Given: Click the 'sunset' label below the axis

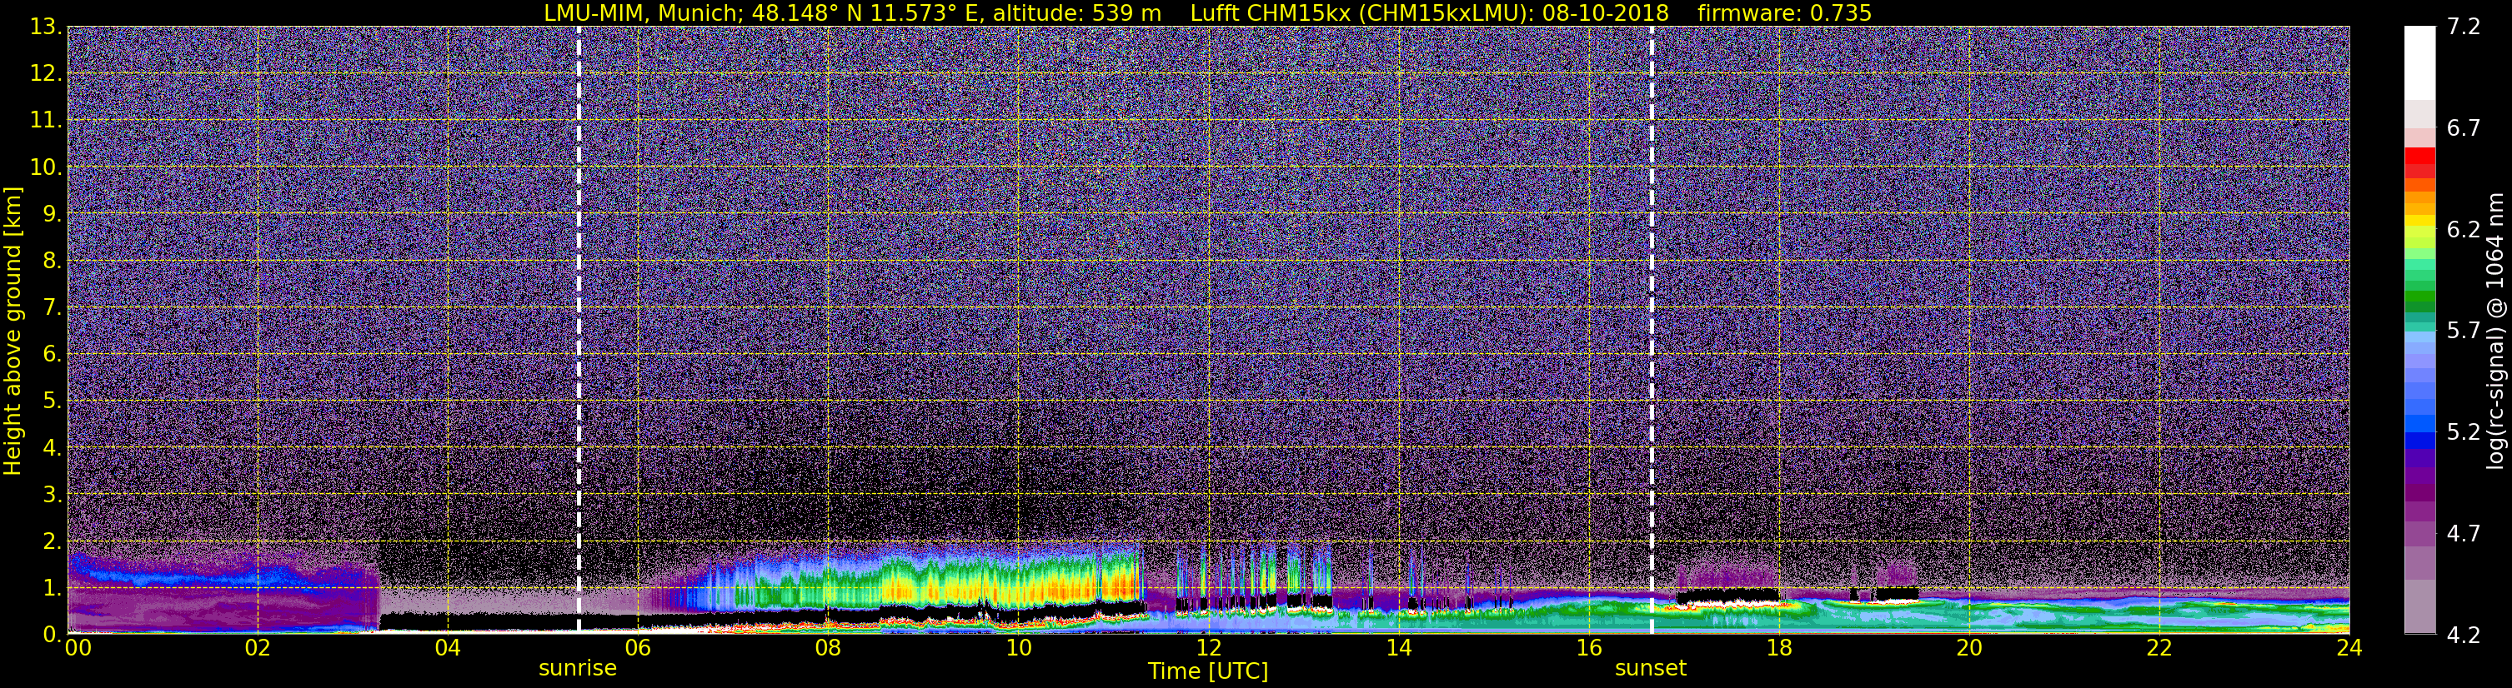Looking at the screenshot, I should 1650,669.
